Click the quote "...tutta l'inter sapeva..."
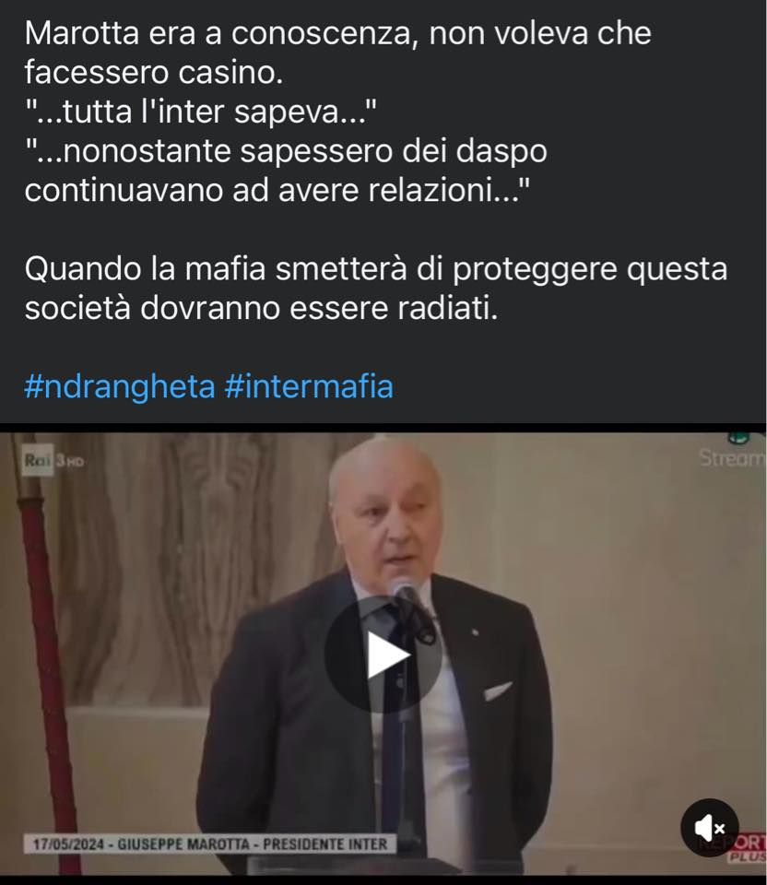This screenshot has width=767, height=885. tap(200, 112)
